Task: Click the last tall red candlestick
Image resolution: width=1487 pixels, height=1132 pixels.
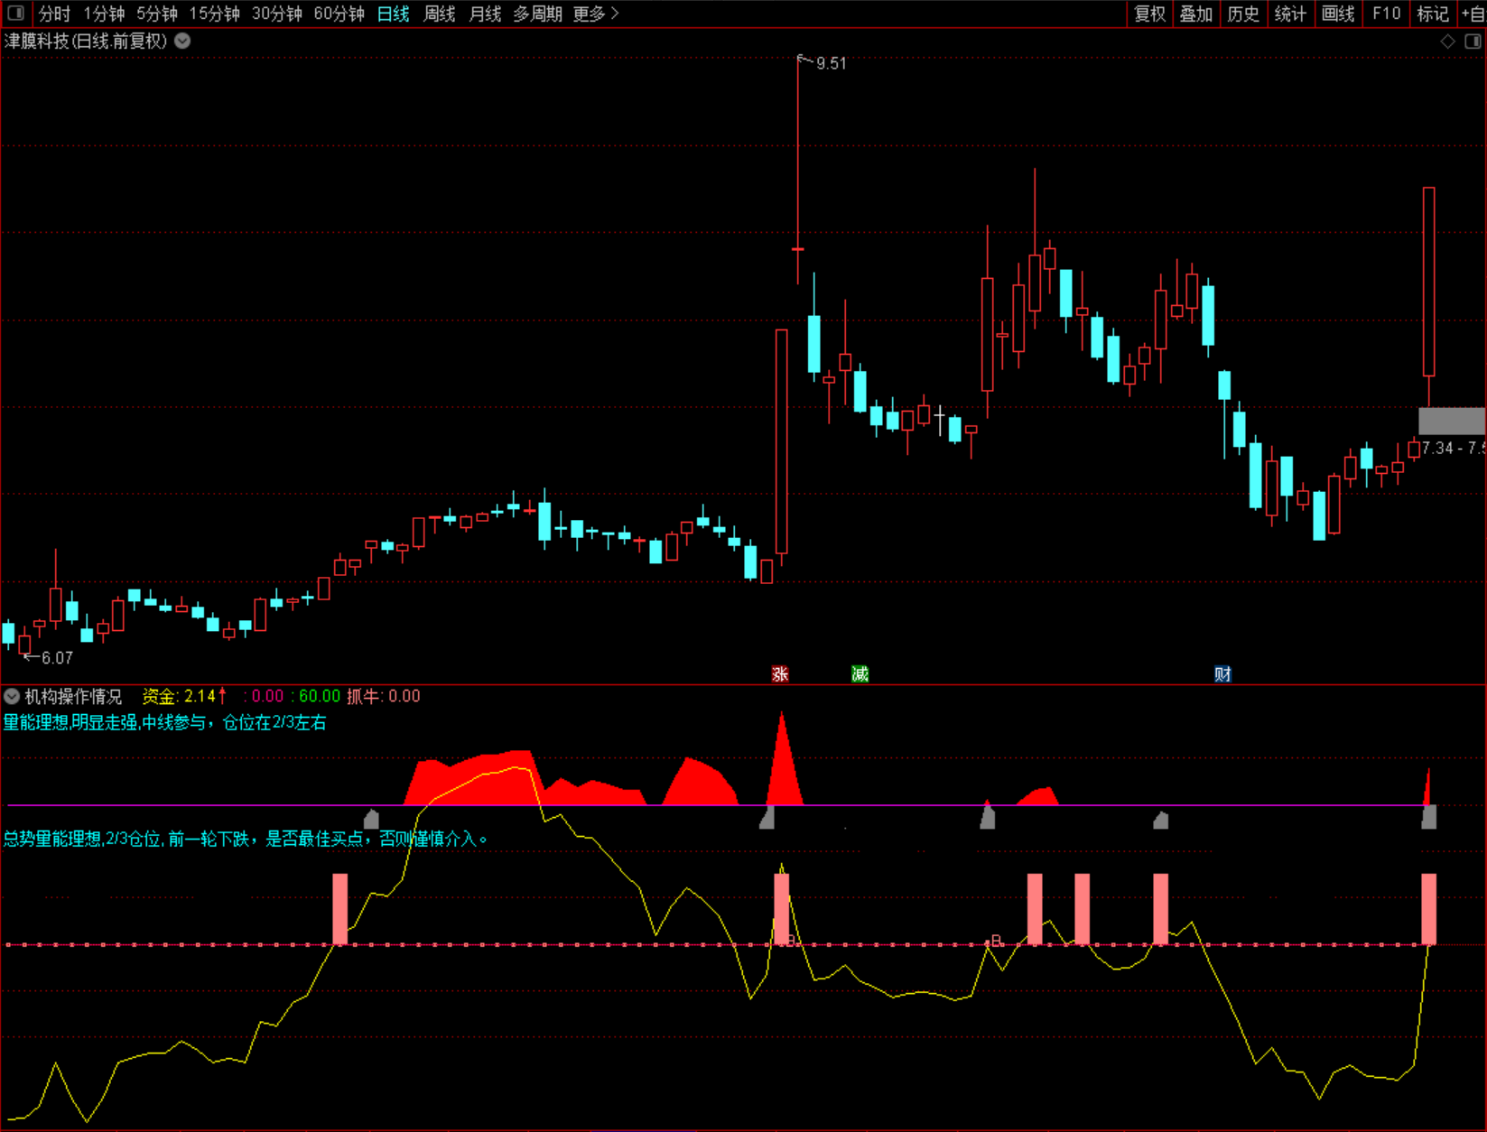Action: [1429, 282]
